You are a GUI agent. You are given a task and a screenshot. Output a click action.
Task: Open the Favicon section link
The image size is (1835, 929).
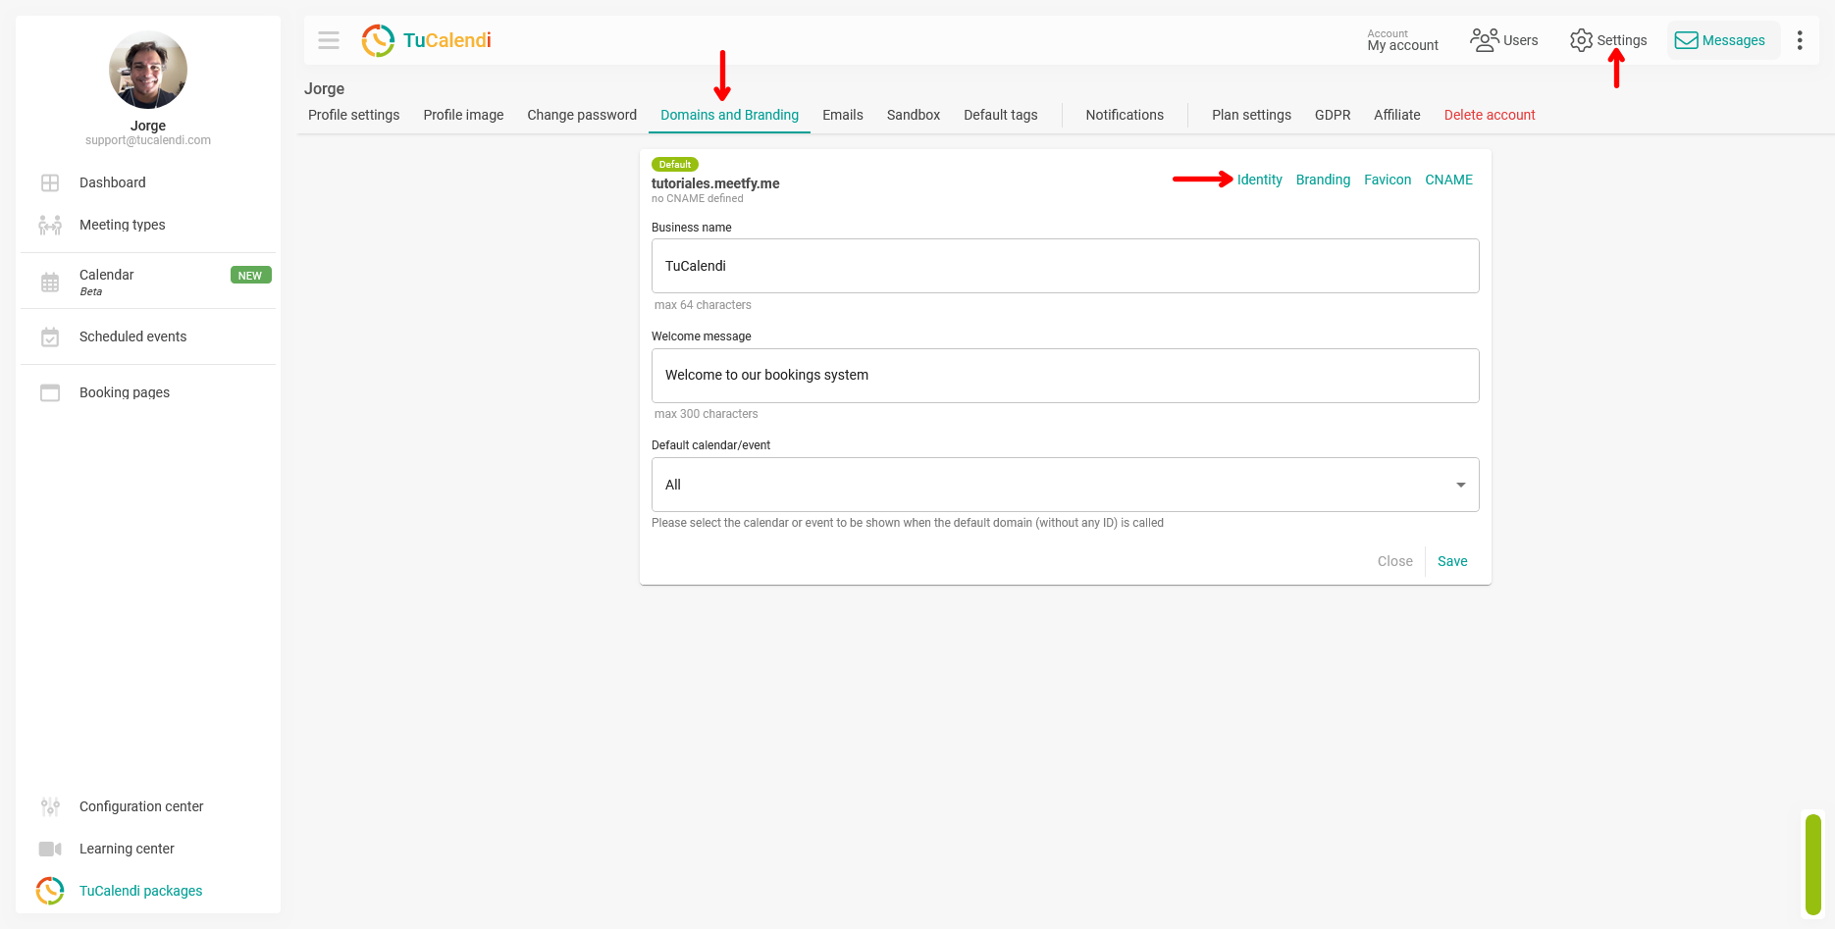coord(1388,180)
